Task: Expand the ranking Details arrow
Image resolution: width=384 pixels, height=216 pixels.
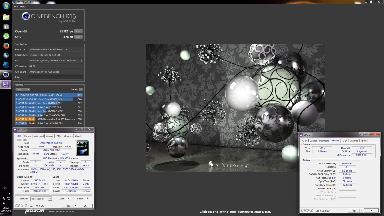Action: pos(81,90)
